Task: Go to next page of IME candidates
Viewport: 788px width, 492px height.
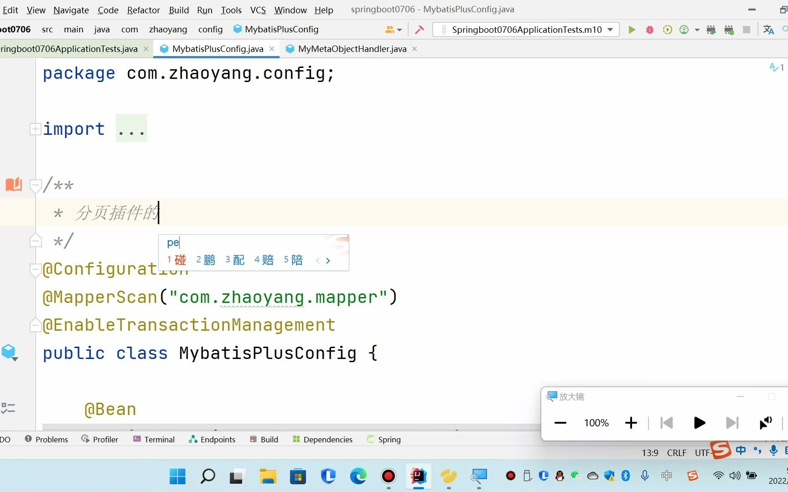Action: [328, 261]
